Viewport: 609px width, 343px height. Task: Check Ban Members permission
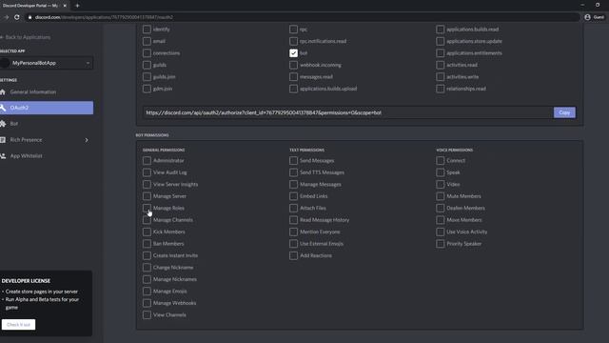pos(147,244)
